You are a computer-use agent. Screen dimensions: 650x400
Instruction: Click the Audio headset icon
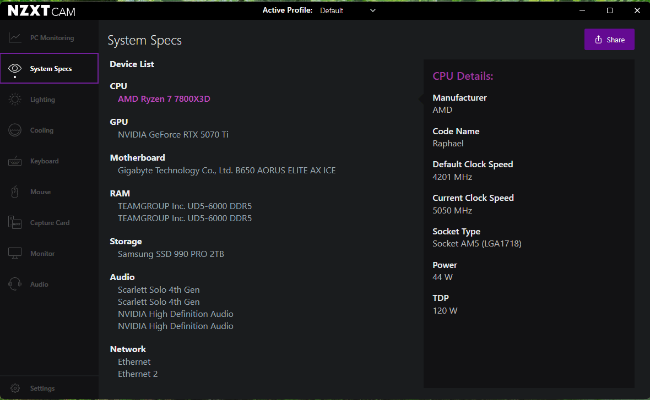15,284
